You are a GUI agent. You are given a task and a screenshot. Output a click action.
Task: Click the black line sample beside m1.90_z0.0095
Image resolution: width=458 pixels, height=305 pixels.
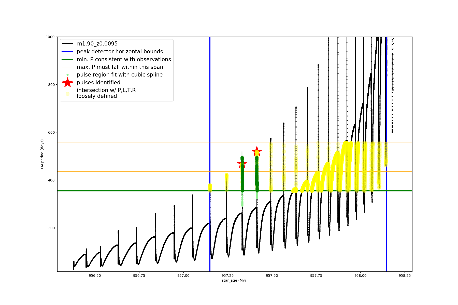[x=67, y=44]
